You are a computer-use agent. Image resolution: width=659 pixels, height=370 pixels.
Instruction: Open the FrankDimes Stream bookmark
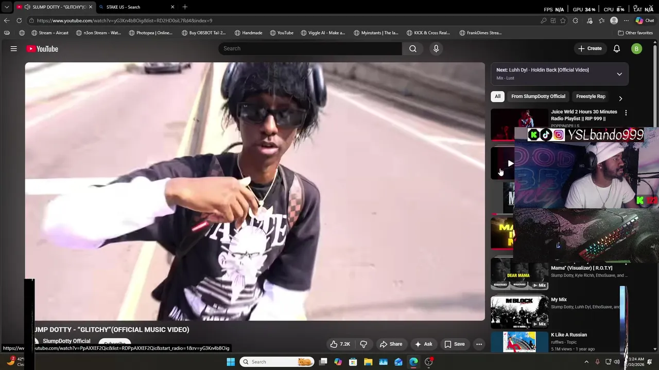coord(481,33)
